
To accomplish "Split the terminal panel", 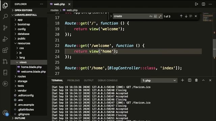I will 190,80.
